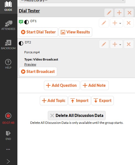Open the Attendees panel
This screenshot has height=165, width=135.
coord(8,25)
